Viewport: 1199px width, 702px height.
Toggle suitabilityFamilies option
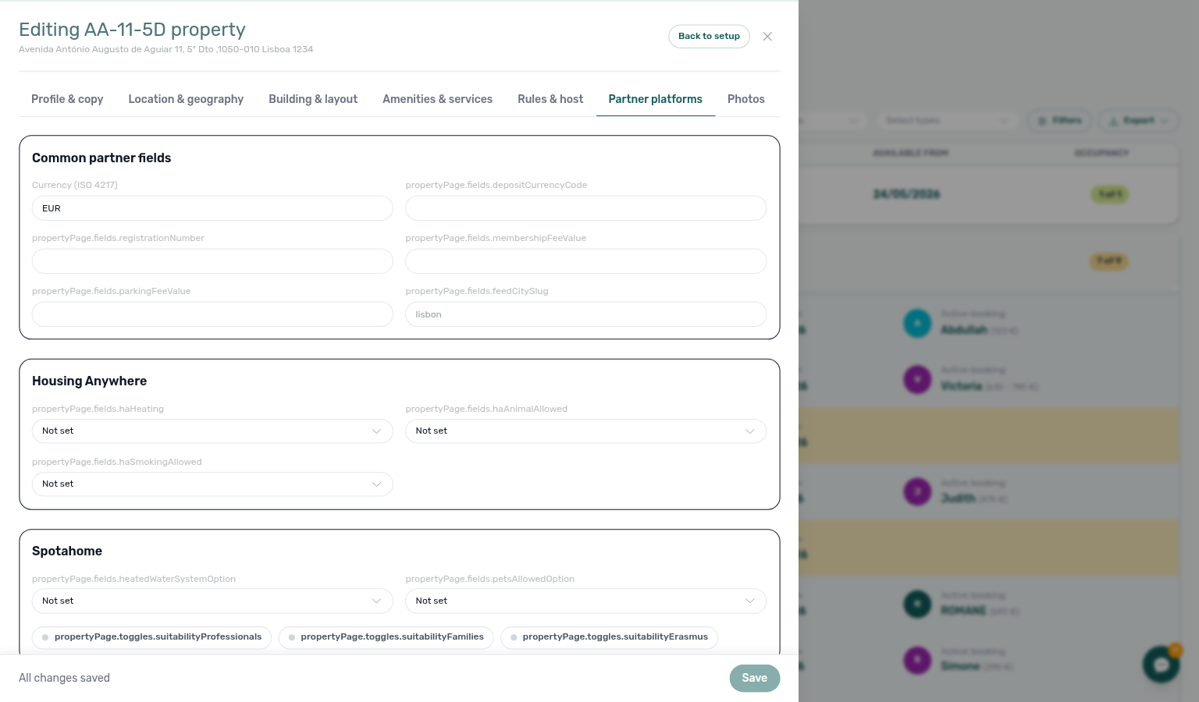(386, 637)
